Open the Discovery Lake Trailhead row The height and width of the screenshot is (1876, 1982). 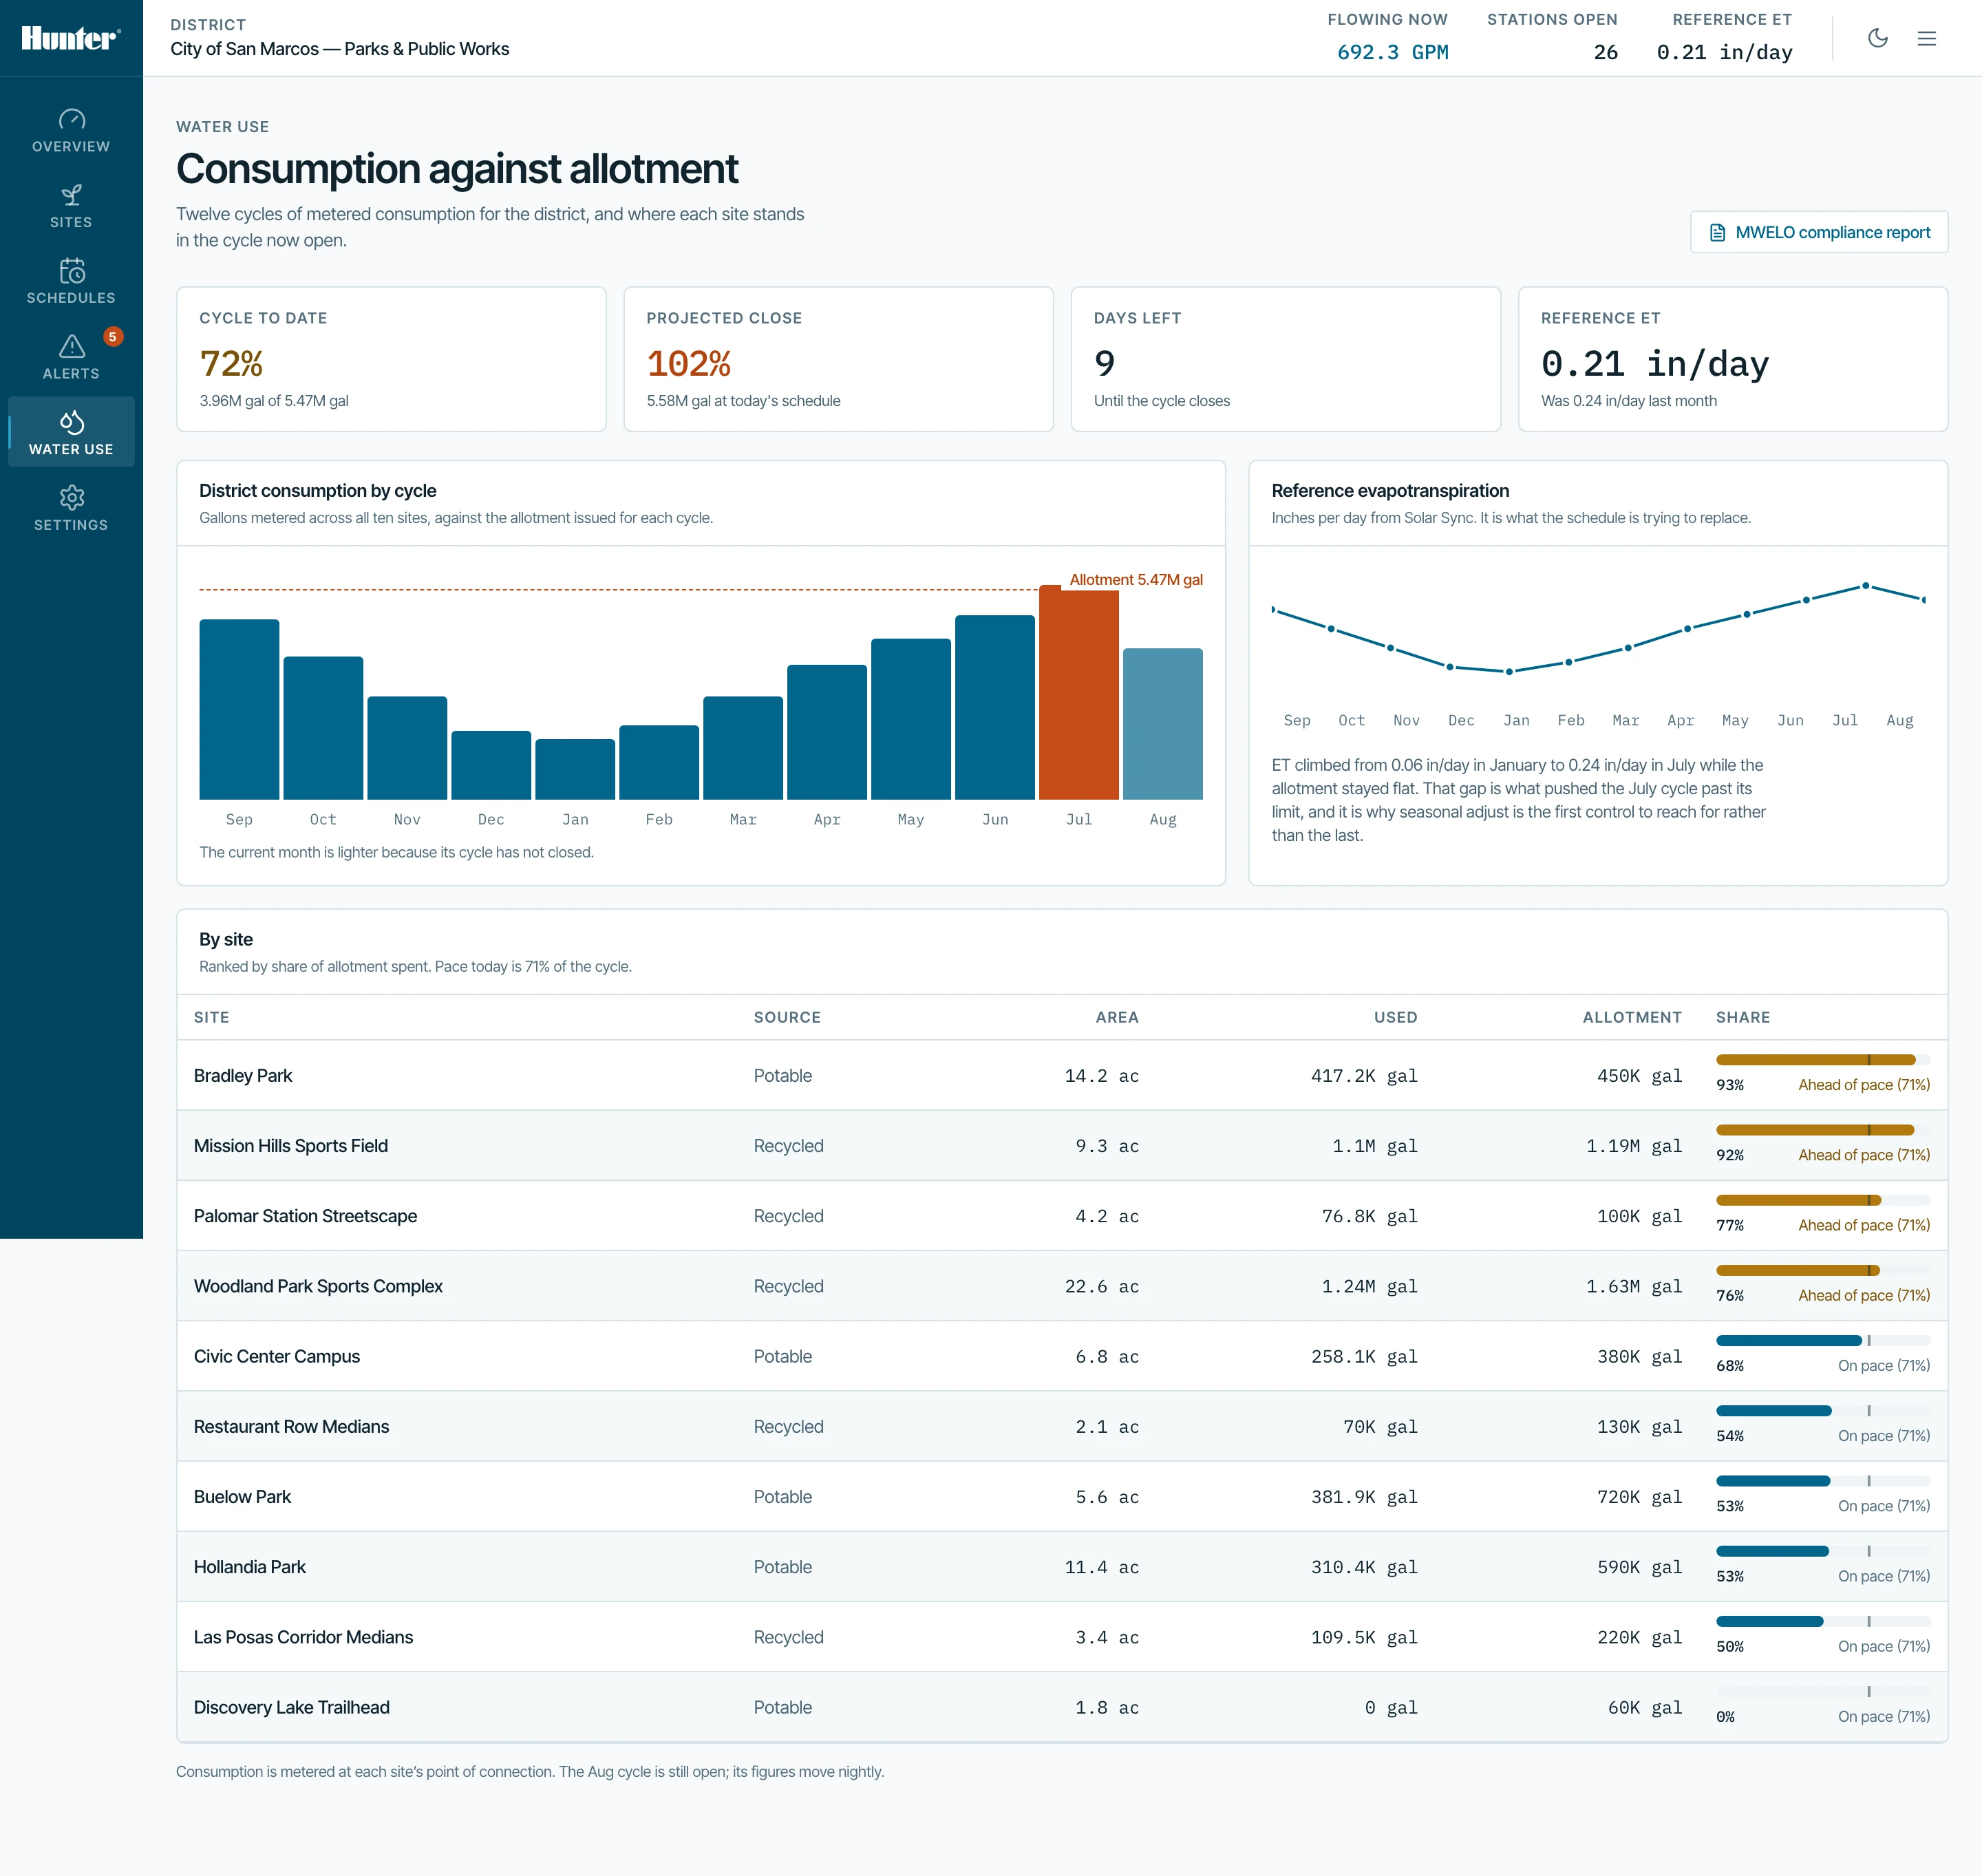coord(1062,1707)
